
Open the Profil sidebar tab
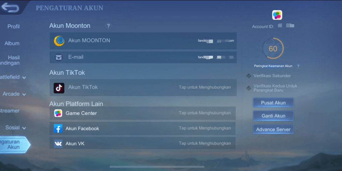coord(14,26)
